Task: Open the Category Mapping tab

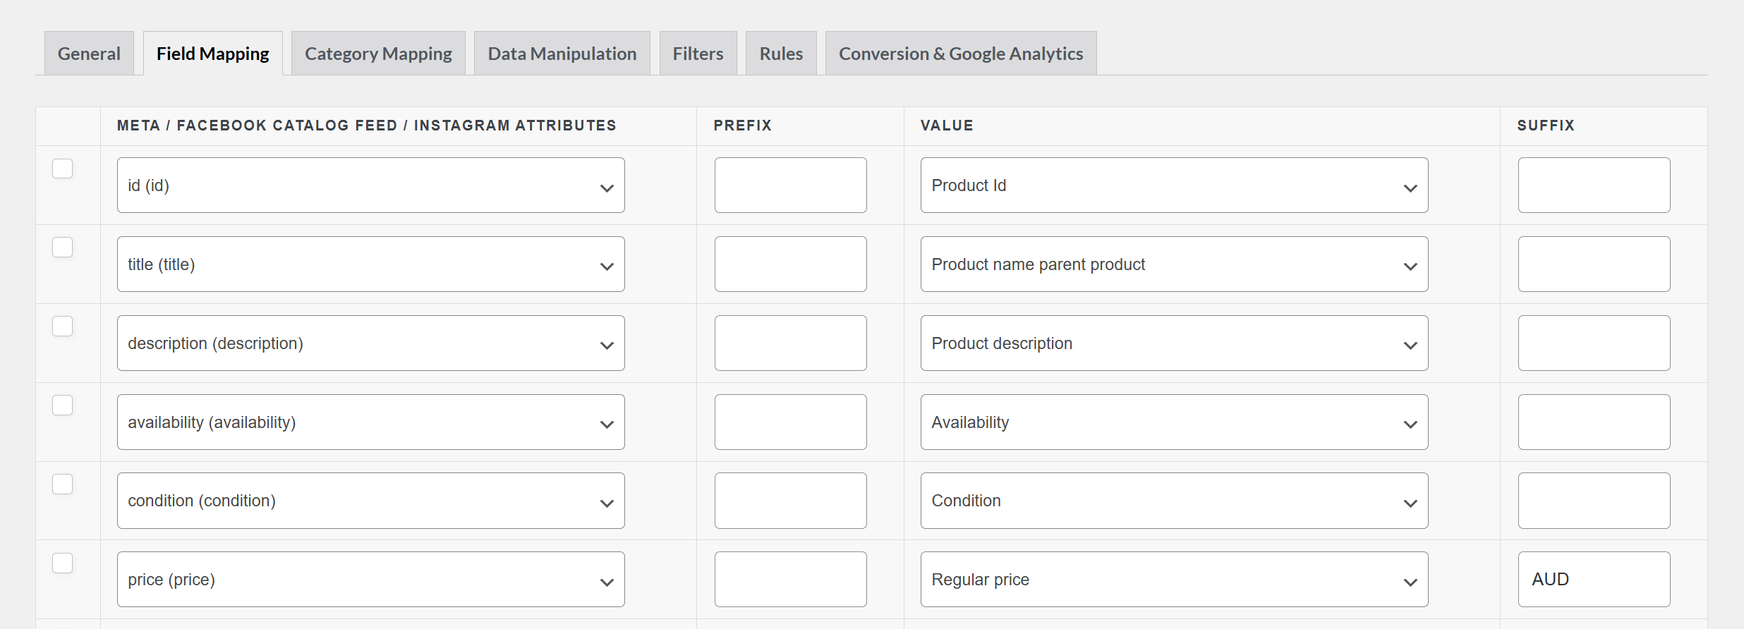Action: [x=378, y=54]
